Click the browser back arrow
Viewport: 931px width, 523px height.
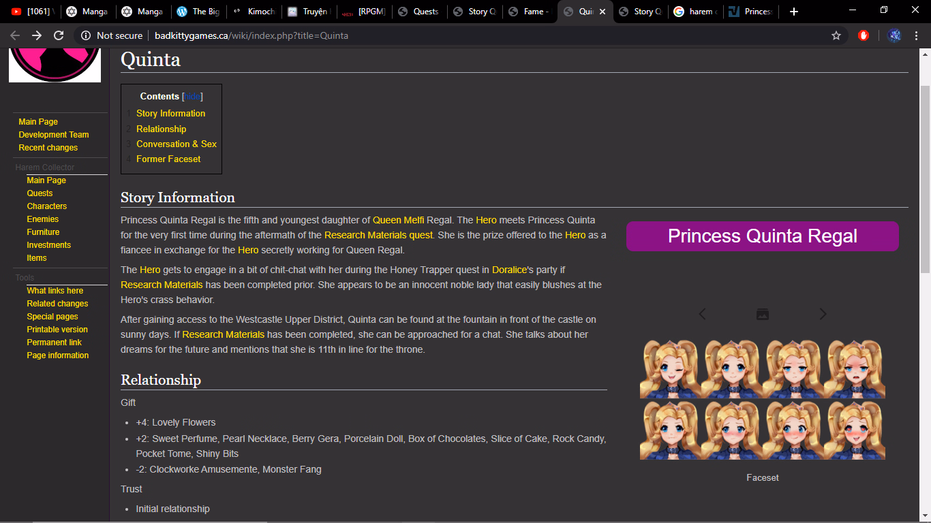coord(15,35)
